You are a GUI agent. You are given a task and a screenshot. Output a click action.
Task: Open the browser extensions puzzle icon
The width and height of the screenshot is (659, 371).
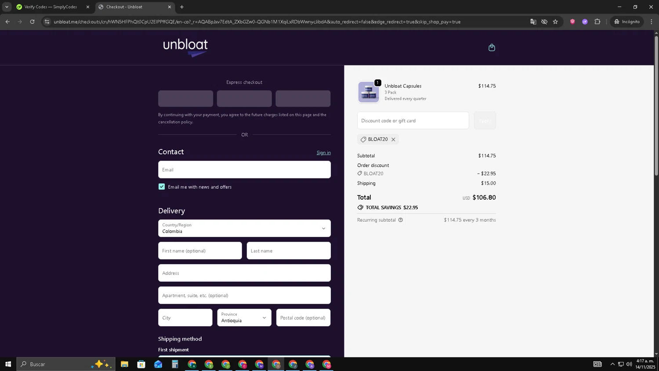(x=597, y=22)
